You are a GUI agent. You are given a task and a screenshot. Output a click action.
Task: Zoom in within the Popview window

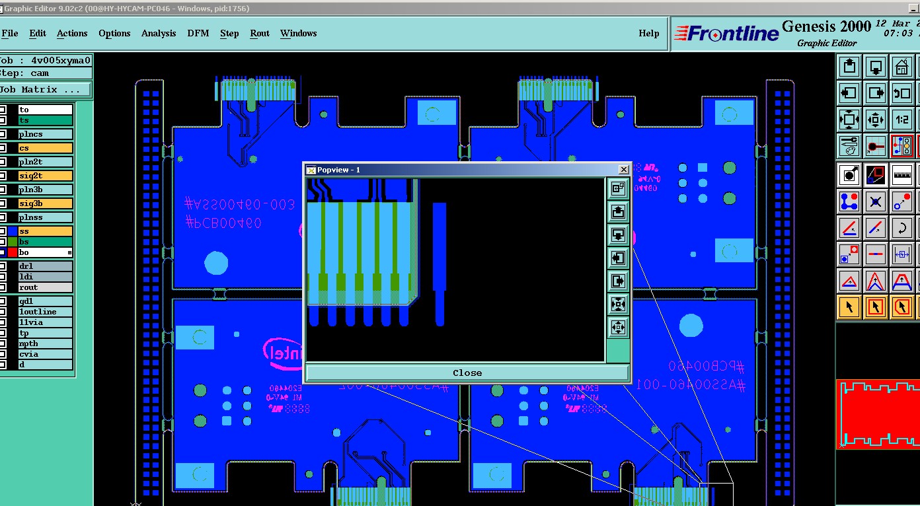[x=618, y=304]
